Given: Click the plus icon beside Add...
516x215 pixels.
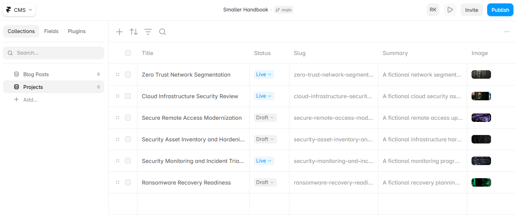Looking at the screenshot, I should 17,99.
